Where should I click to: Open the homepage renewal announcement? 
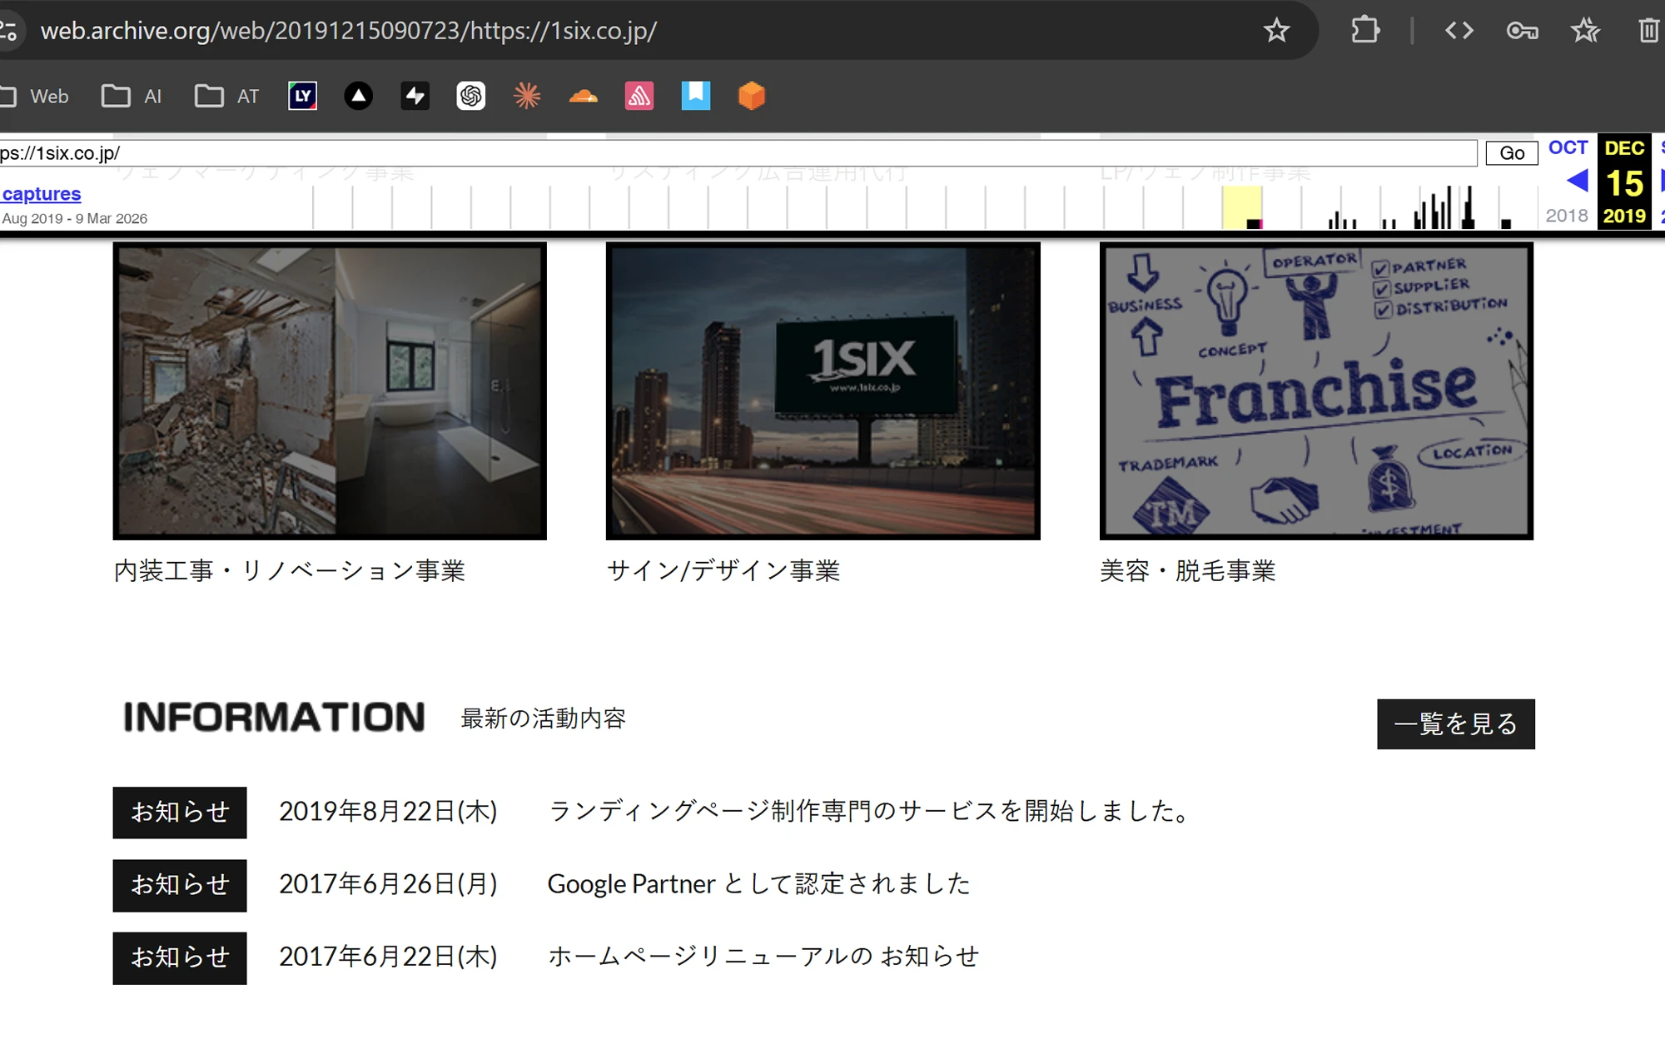(763, 957)
